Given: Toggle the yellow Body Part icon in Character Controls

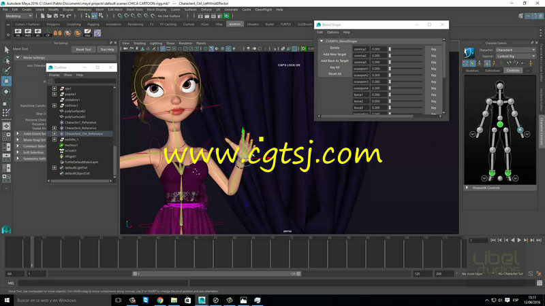Looking at the screenshot, I should pyautogui.click(x=473, y=63).
